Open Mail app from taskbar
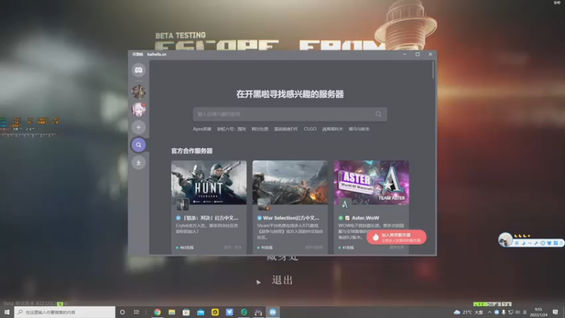 click(201, 312)
